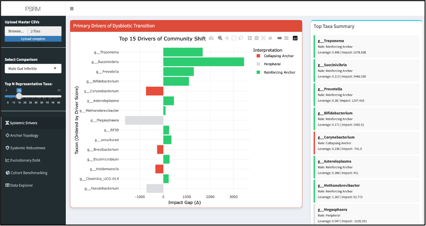Select the Zoom tool in chart toolbar
The image size is (426, 226).
click(220, 38)
